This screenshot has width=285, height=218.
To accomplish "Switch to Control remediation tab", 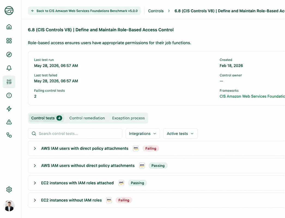I will pyautogui.click(x=87, y=118).
